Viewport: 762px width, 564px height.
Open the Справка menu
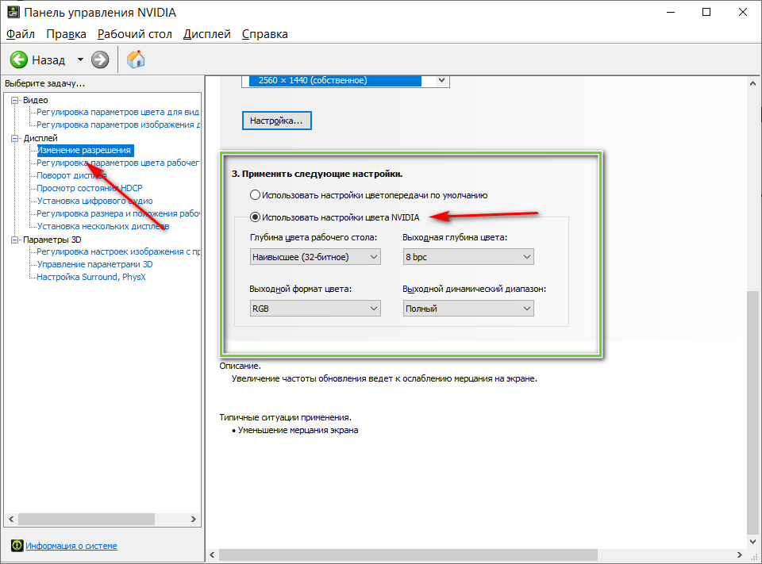tap(265, 34)
